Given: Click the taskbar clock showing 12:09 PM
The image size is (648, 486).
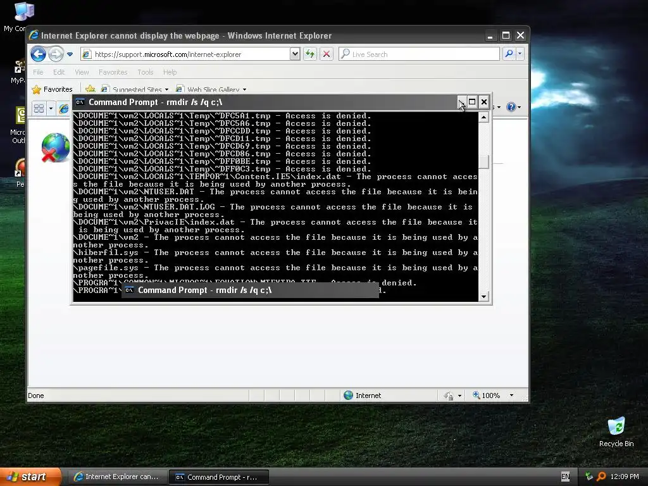Looking at the screenshot, I should (625, 477).
